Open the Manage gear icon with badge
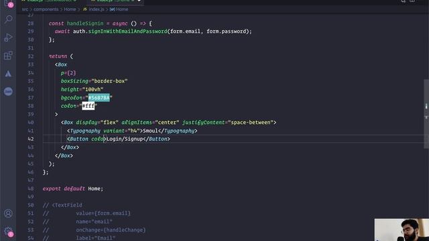Image resolution: width=429 pixels, height=241 pixels. click(x=8, y=232)
